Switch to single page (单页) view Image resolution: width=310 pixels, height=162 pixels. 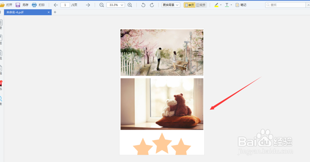[x=189, y=5]
